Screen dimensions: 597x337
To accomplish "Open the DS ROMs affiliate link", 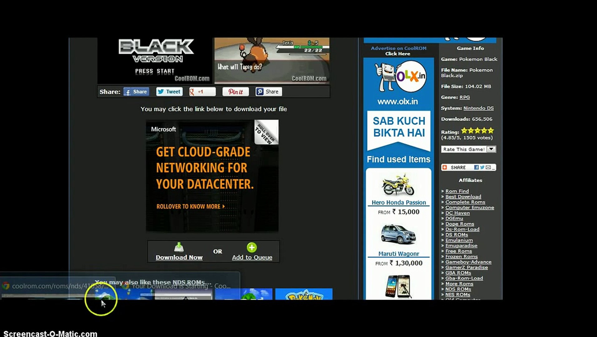I will pyautogui.click(x=457, y=235).
